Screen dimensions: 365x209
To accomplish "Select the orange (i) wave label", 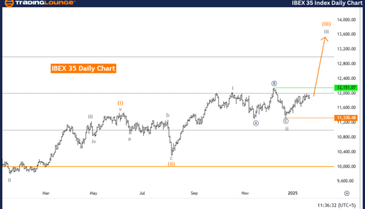I will coord(121,103).
